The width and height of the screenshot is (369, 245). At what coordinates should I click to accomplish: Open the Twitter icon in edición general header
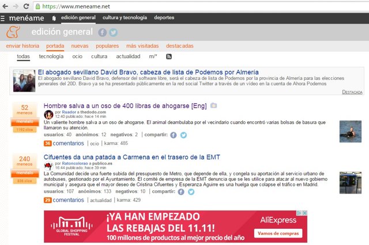114,32
